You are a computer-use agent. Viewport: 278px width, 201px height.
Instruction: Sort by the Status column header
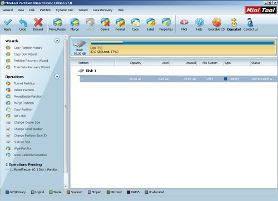tap(264, 63)
